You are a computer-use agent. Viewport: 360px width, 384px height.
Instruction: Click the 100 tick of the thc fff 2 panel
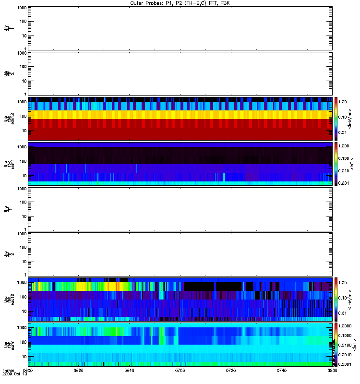[23, 247]
